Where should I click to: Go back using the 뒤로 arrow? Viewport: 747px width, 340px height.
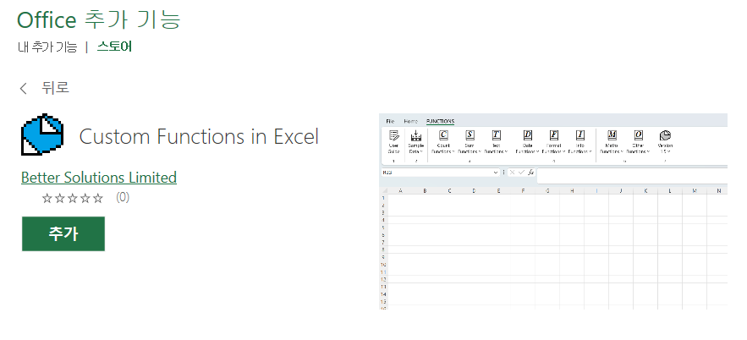coord(24,88)
